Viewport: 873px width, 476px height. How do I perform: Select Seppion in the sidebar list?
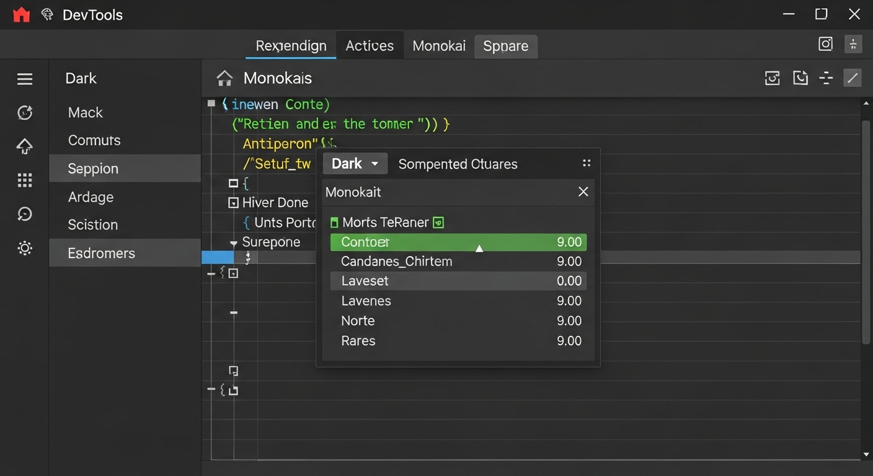tap(125, 169)
